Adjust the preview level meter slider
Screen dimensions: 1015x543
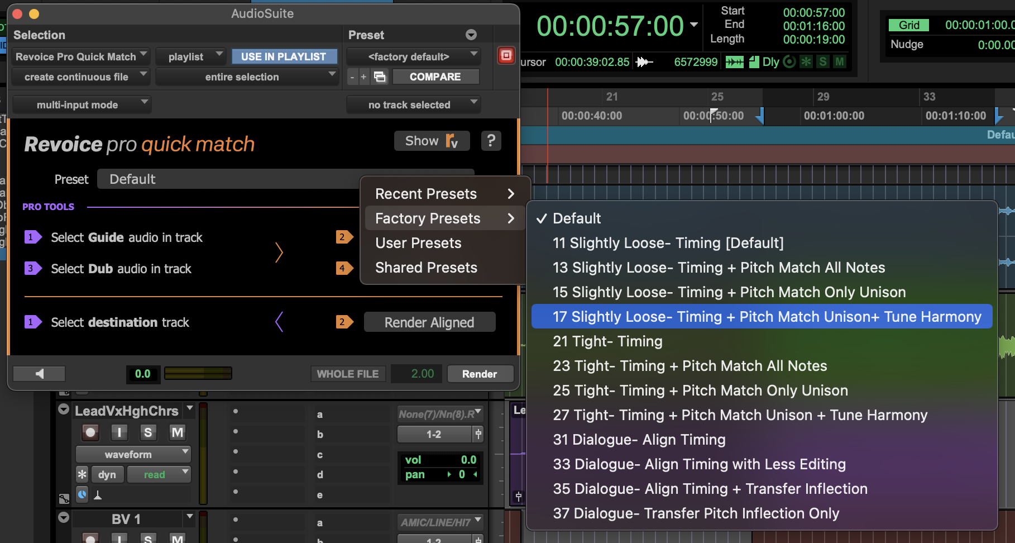(x=198, y=373)
